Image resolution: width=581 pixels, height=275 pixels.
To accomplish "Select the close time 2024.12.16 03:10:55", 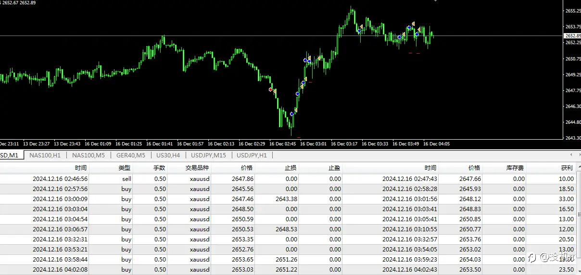I will point(410,229).
